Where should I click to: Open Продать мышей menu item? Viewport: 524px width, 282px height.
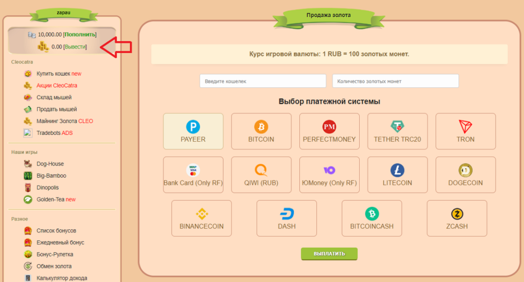tap(56, 109)
